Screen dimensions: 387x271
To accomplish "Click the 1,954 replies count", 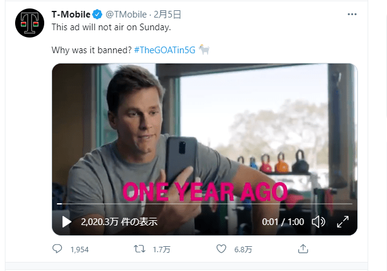I will (79, 250).
